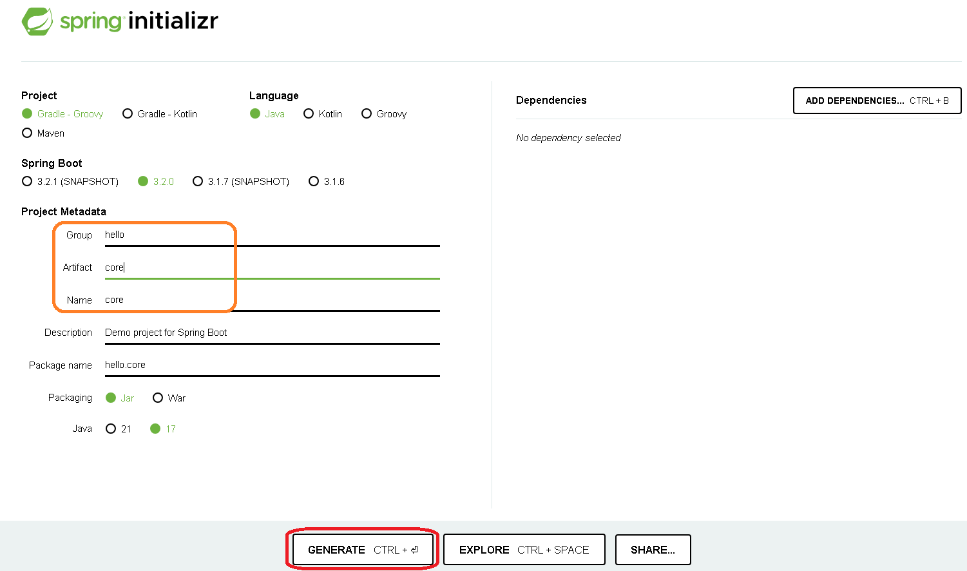Edit the Description field

click(x=273, y=333)
